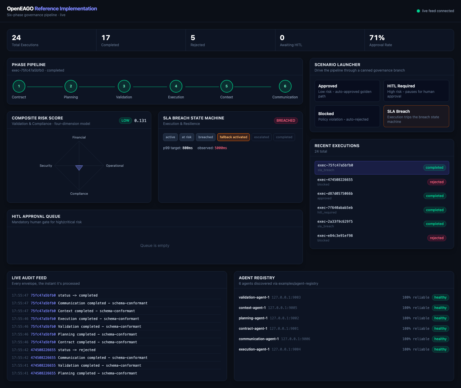
Task: Click phase 1 Contract circle
Action: 19,86
